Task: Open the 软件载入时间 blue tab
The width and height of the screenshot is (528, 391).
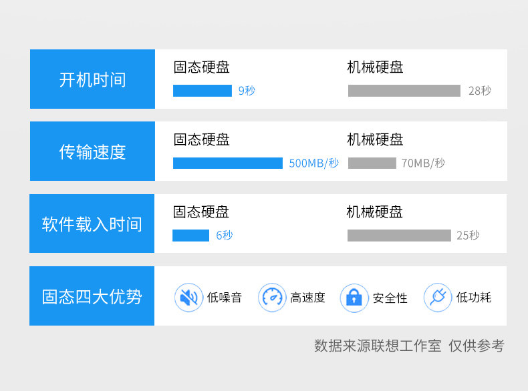Action: point(92,224)
